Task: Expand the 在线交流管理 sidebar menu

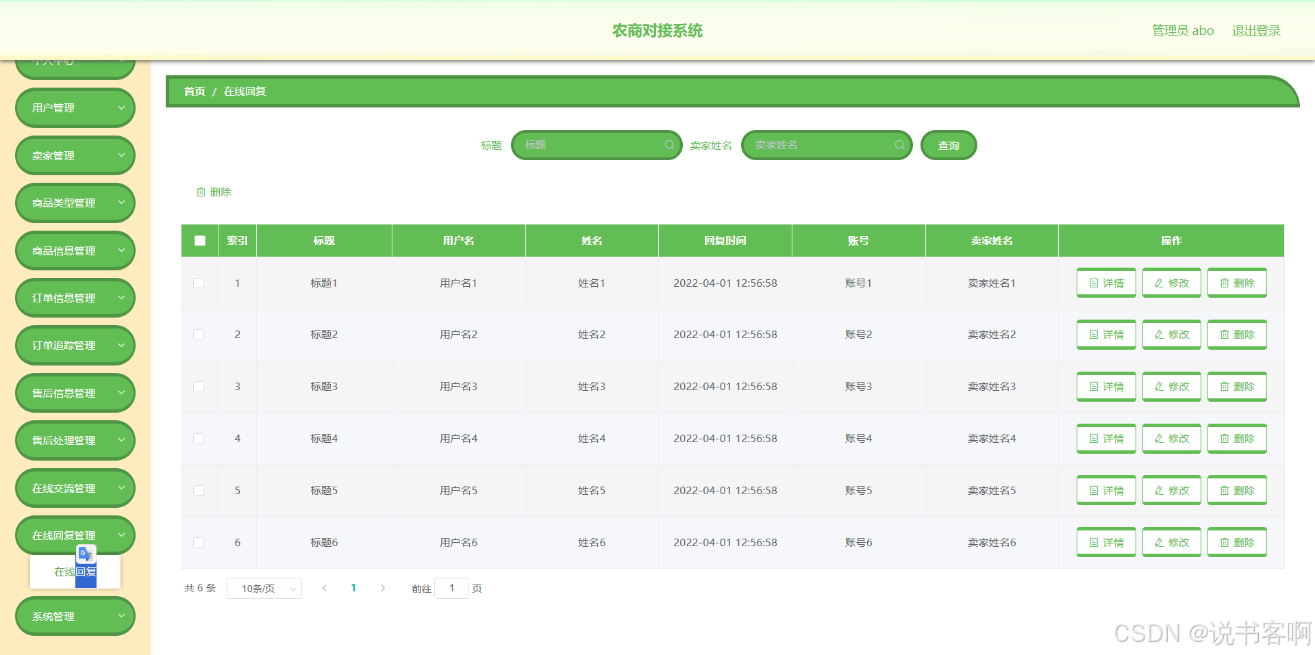Action: tap(75, 488)
